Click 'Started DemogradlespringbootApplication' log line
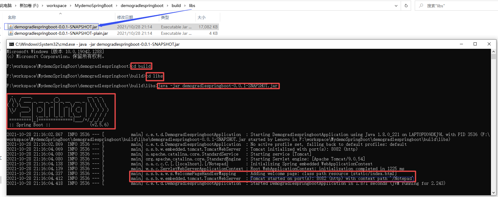498x197 pixels. tap(348, 183)
